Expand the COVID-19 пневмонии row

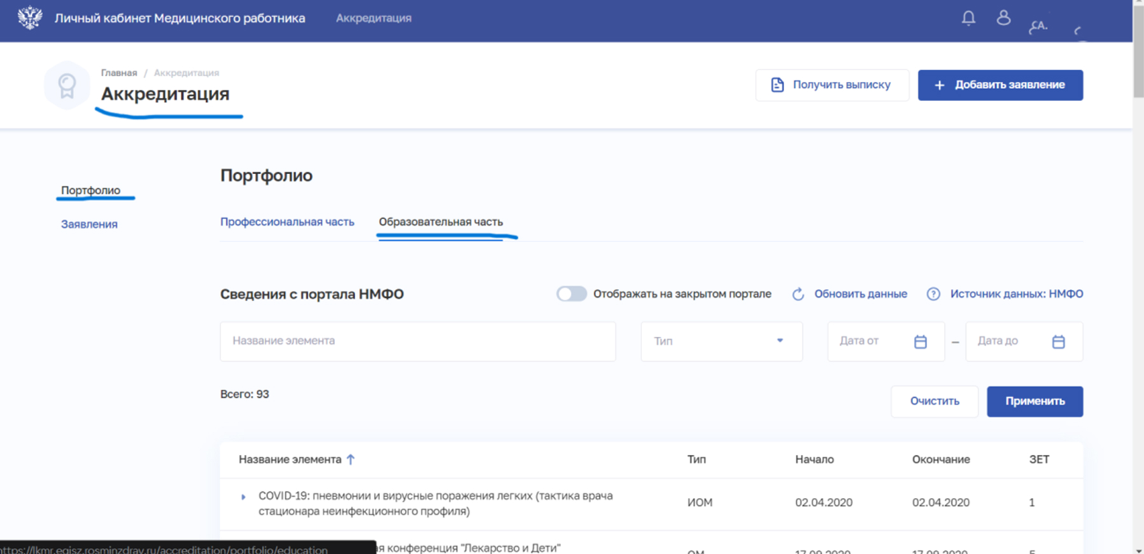pos(243,497)
